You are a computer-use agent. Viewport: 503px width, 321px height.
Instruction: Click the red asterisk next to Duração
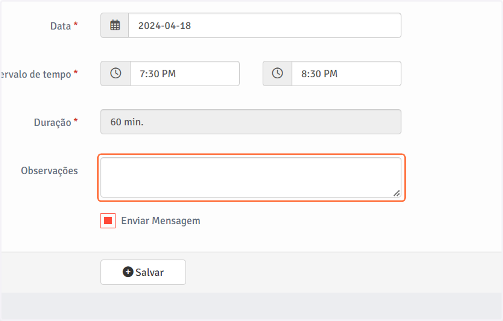pos(75,121)
